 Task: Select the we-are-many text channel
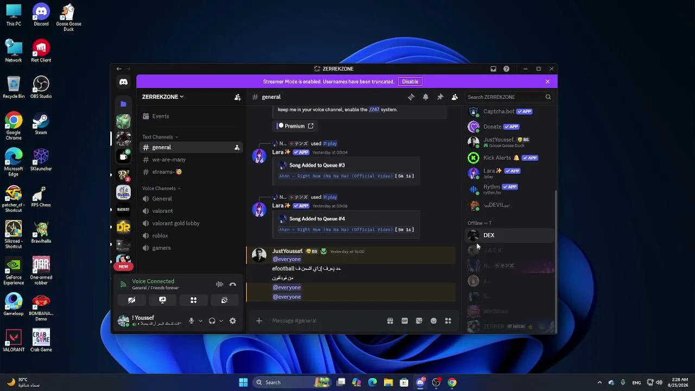point(191,160)
